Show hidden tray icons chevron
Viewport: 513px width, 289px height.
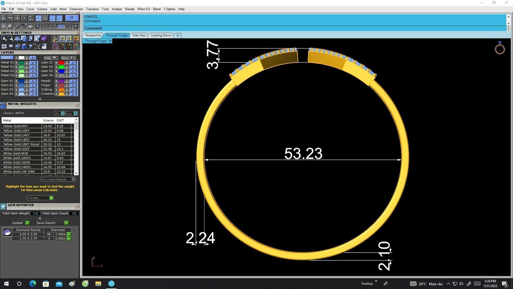tap(448, 284)
